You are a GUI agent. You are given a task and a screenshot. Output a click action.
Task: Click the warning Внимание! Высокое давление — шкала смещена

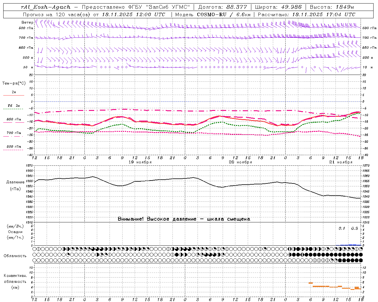pos(184,219)
